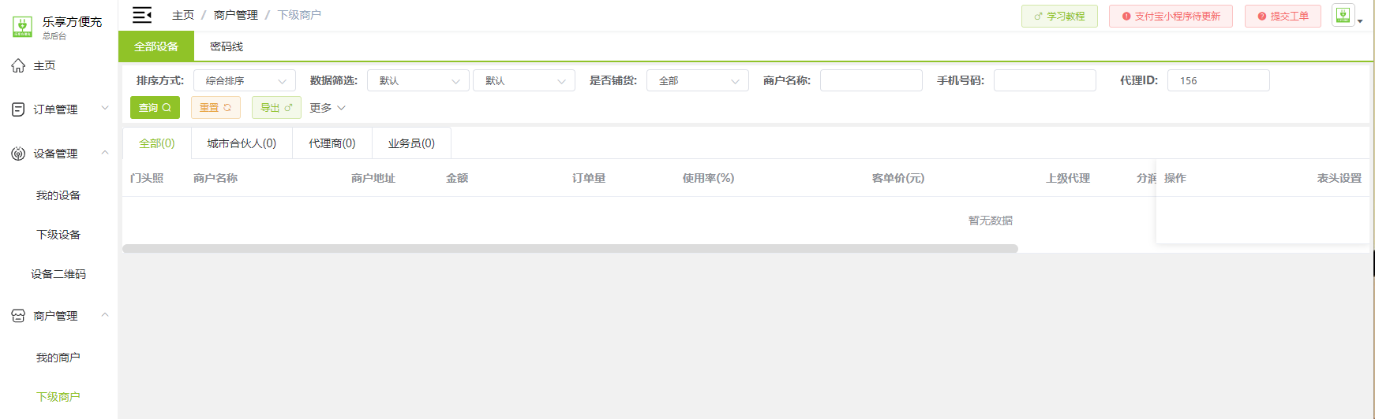1375x419 pixels.
Task: Select the 全部(0) tab
Action: pos(157,143)
